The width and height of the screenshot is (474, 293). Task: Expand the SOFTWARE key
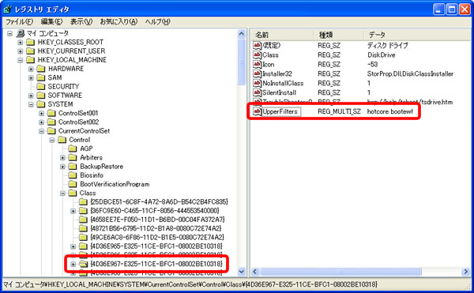click(31, 96)
